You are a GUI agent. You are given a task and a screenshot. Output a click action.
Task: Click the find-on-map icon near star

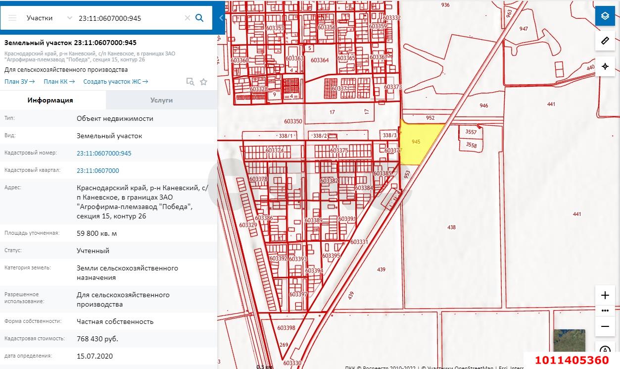pyautogui.click(x=190, y=82)
